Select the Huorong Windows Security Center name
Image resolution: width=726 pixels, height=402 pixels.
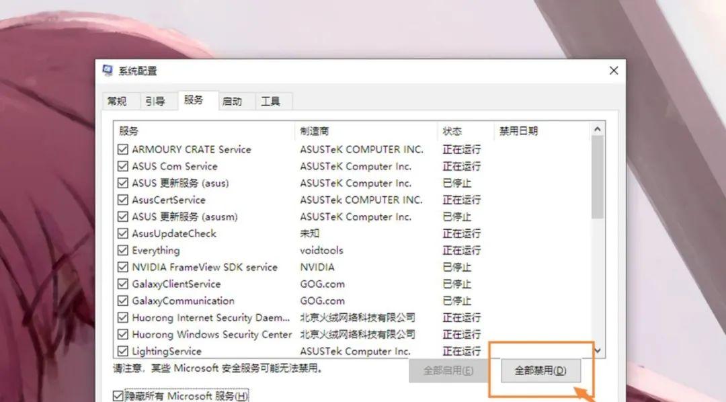[x=212, y=334]
